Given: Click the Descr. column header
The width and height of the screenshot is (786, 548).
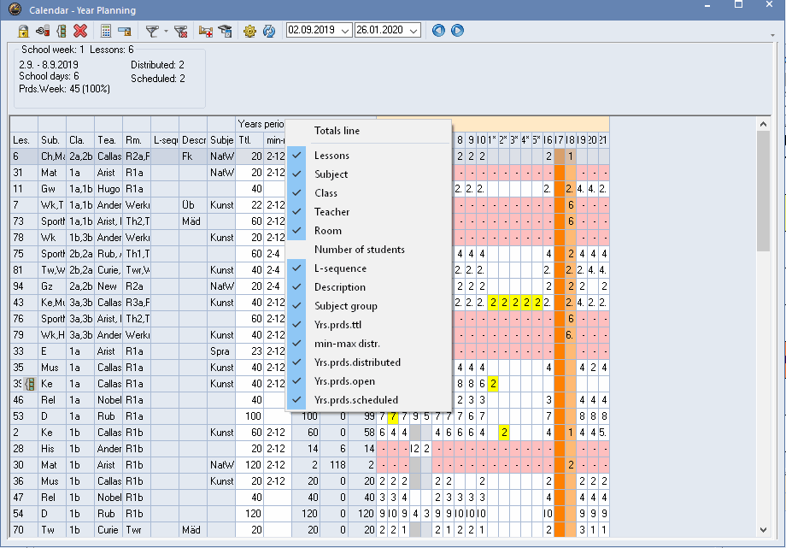Looking at the screenshot, I should click(x=193, y=140).
